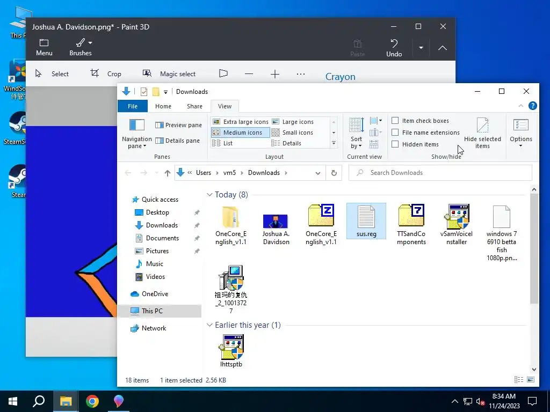Expand Paint 3D paste/undo dropdown arrow
550x412 pixels.
[x=421, y=48]
